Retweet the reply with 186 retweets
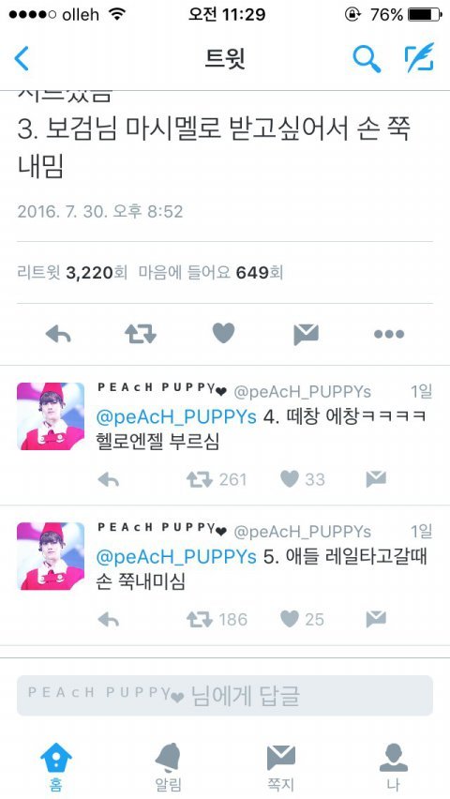 point(200,619)
